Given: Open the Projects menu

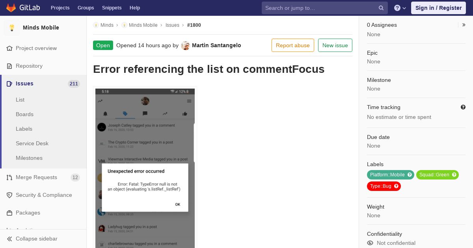Looking at the screenshot, I should [60, 8].
